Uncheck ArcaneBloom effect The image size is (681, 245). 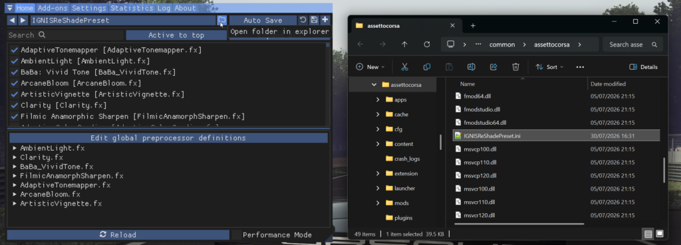click(x=15, y=83)
